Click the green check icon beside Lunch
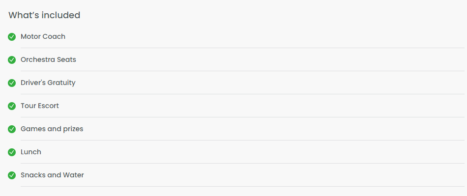Image resolution: width=467 pixels, height=196 pixels. pos(12,152)
